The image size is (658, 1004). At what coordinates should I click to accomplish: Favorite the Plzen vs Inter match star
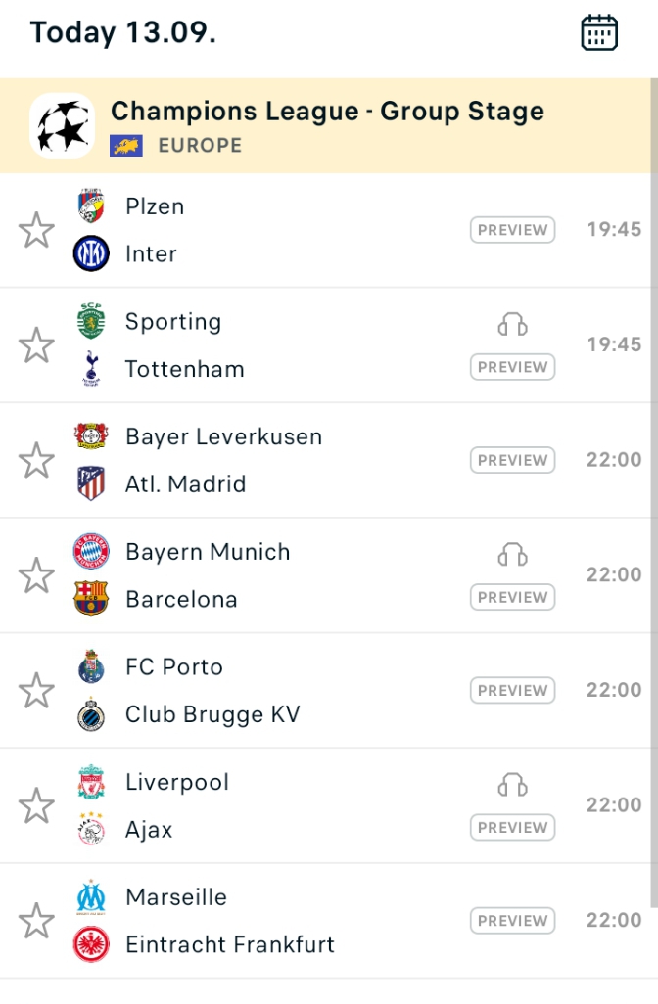(x=36, y=230)
